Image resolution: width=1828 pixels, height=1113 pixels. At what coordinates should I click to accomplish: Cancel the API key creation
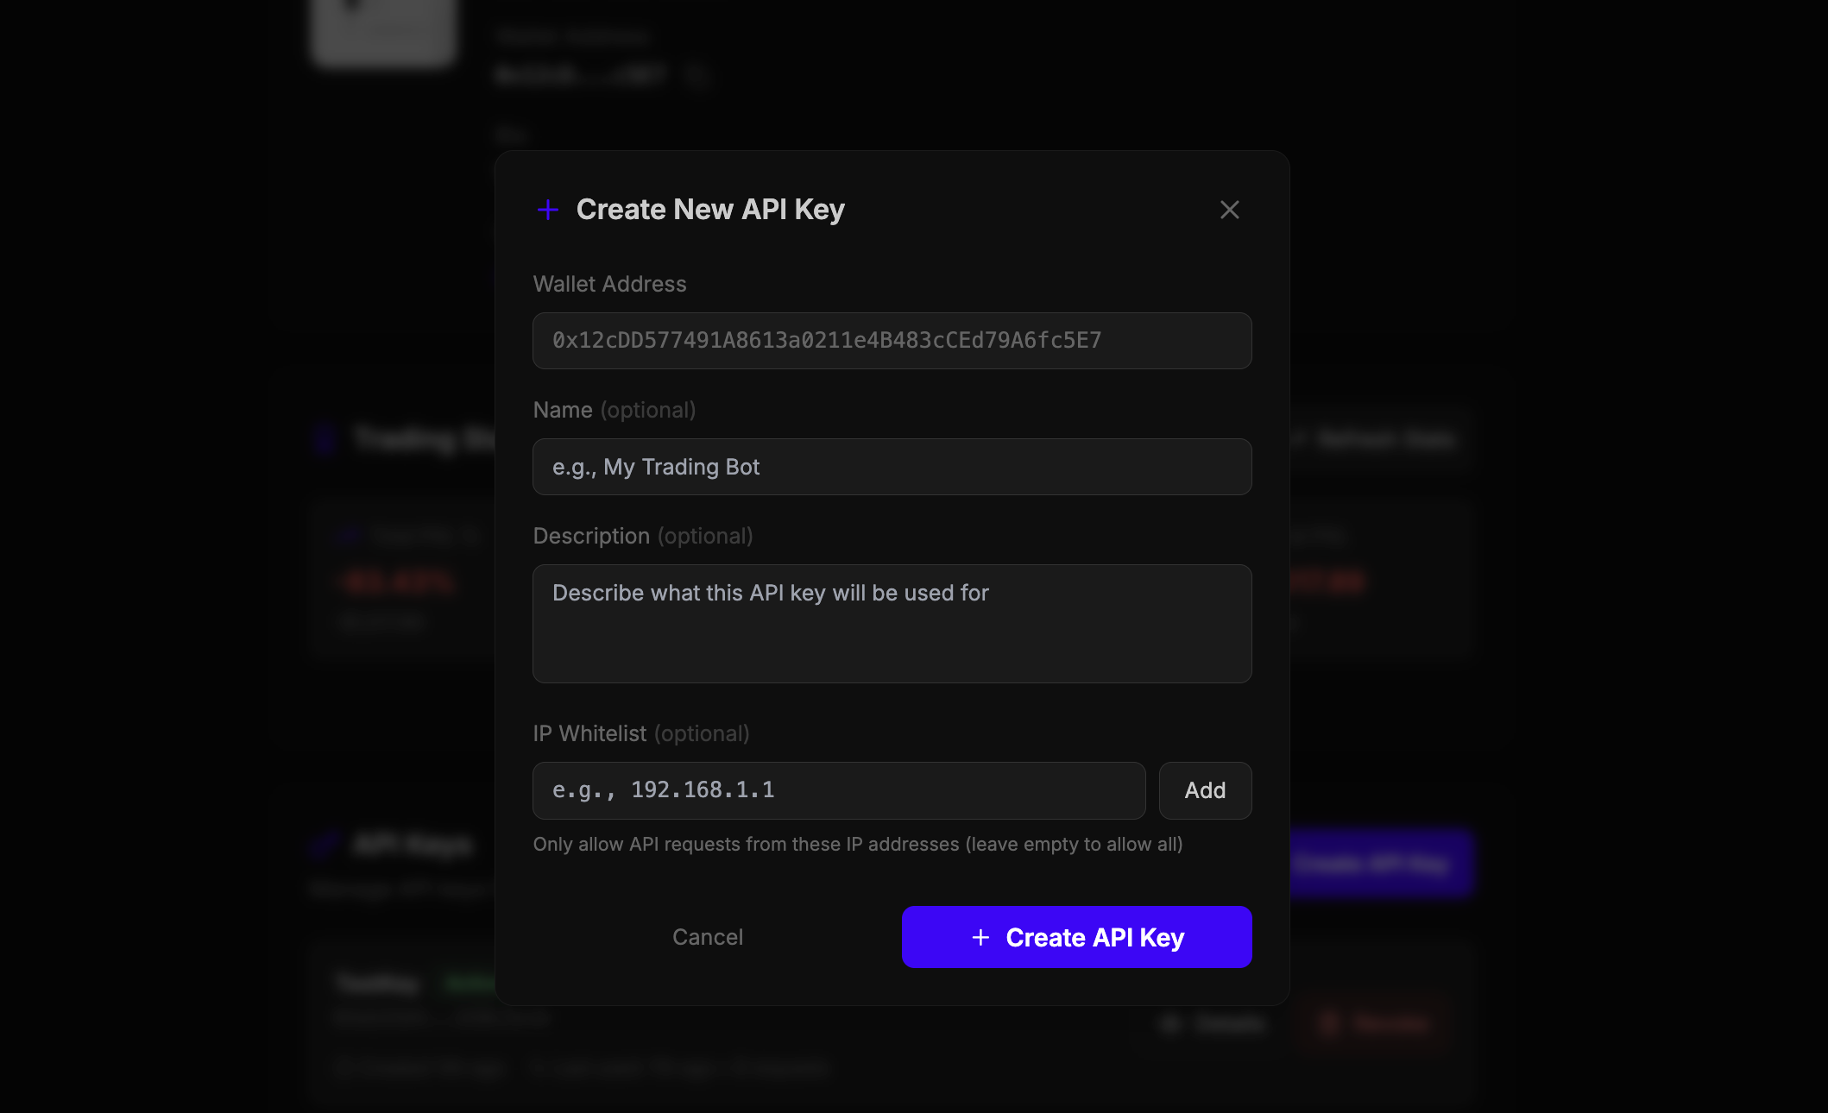point(707,937)
